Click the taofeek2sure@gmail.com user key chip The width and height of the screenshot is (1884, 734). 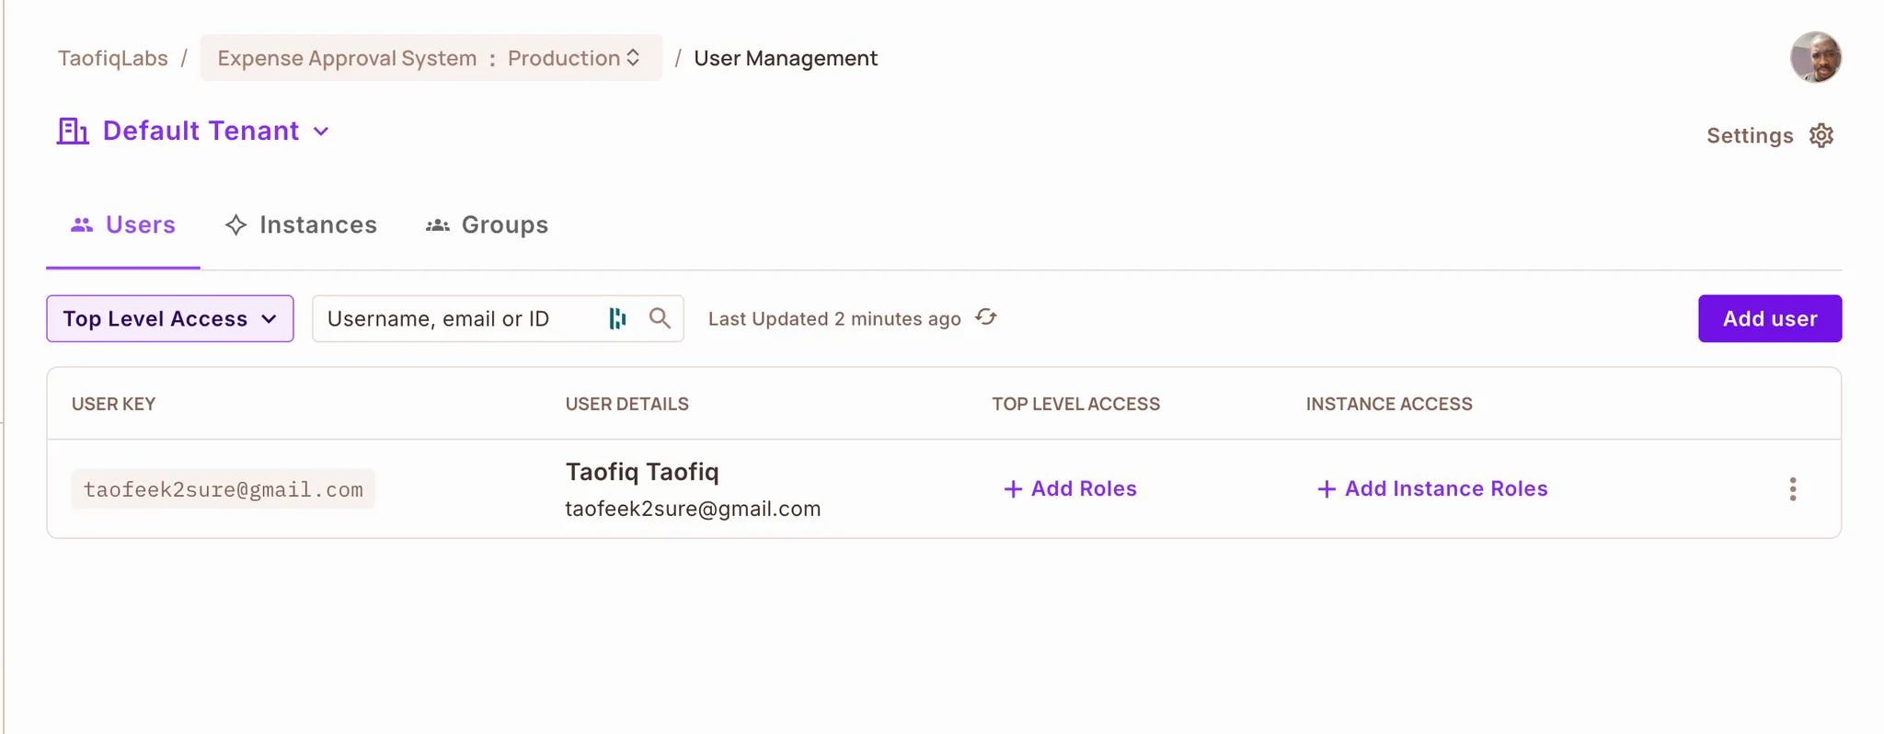[223, 489]
